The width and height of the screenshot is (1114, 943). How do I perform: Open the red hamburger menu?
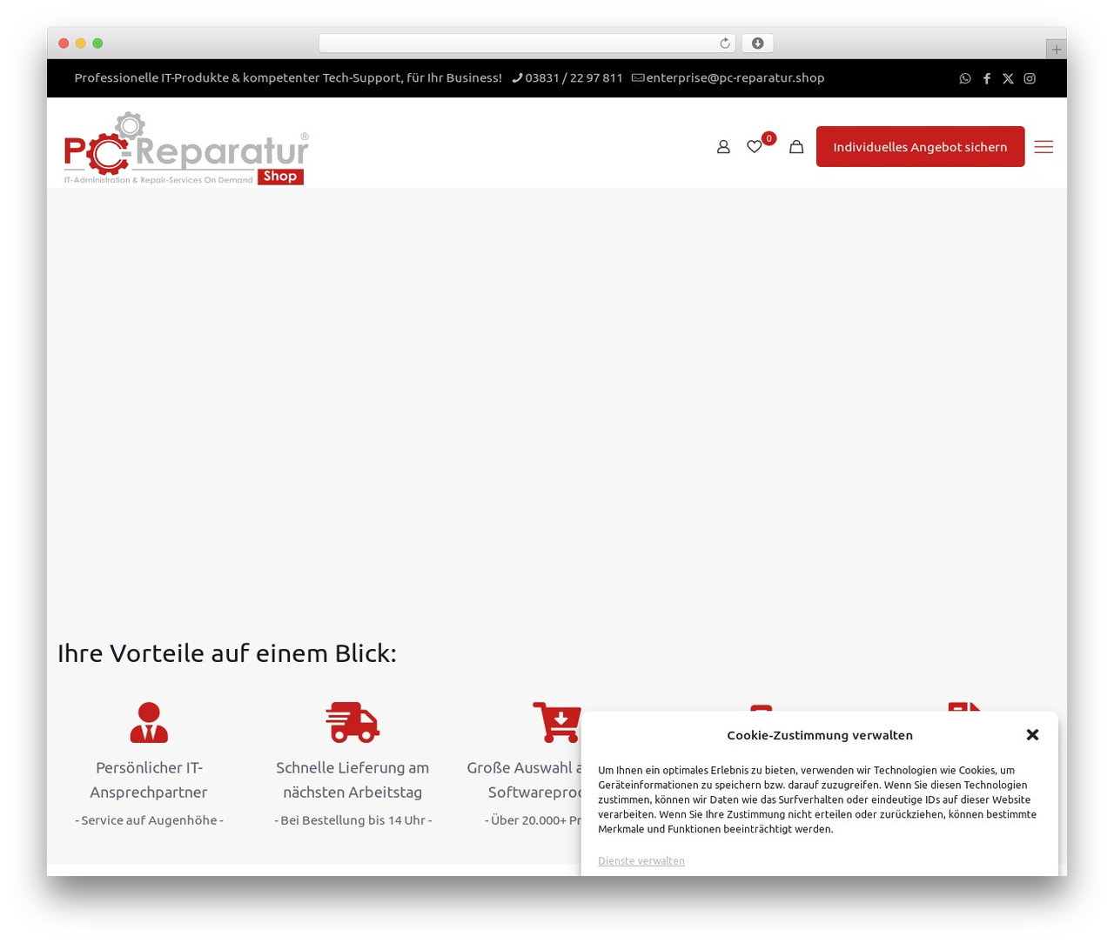pos(1044,147)
